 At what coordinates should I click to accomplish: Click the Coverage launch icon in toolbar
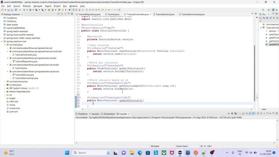click(36, 10)
